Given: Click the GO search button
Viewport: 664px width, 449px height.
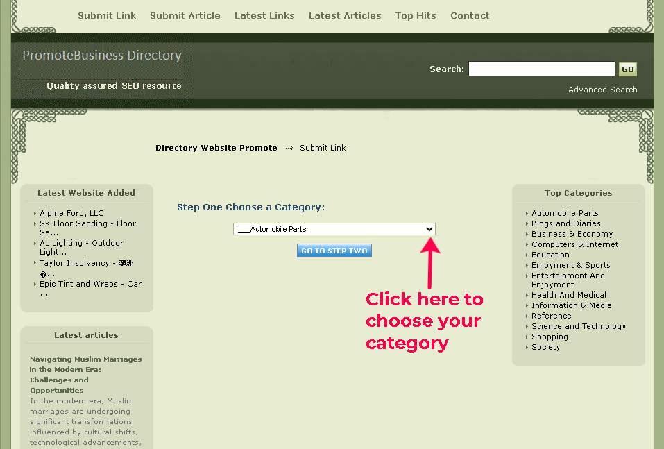Looking at the screenshot, I should [x=628, y=69].
